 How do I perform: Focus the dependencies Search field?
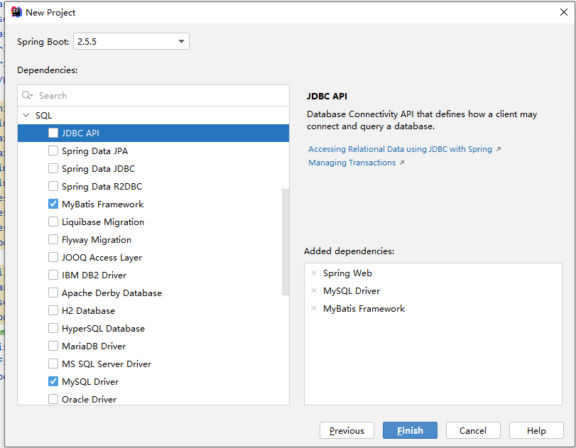153,95
